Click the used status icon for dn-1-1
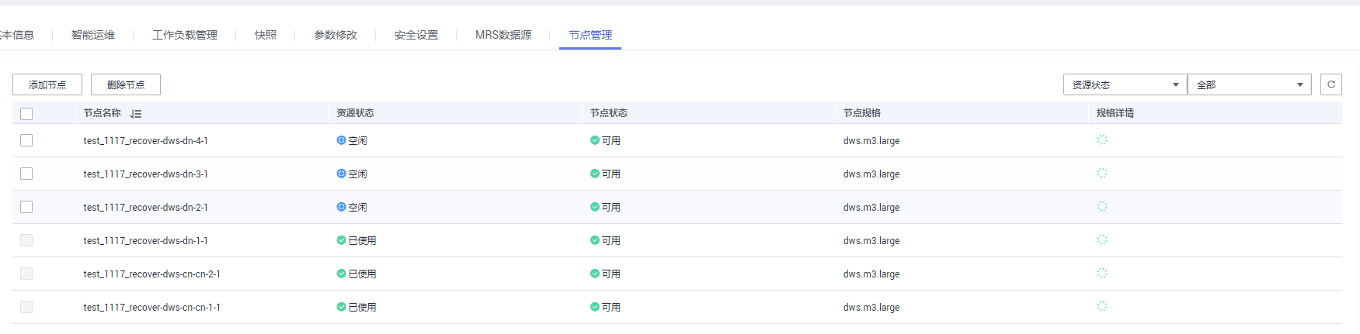This screenshot has height=334, width=1360. 341,240
